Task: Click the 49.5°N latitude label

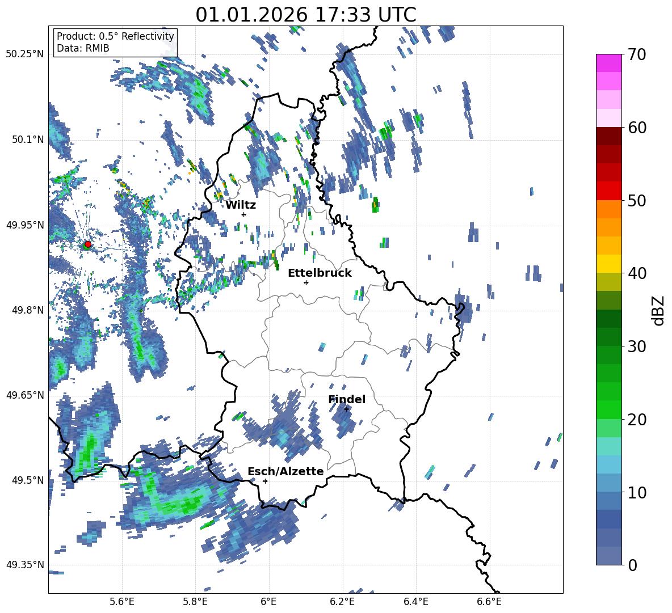Action: point(28,480)
